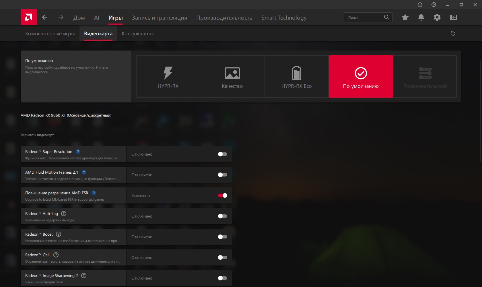Turn on Radeon Anti-Lag switch
This screenshot has height=287, width=482.
coord(223,216)
